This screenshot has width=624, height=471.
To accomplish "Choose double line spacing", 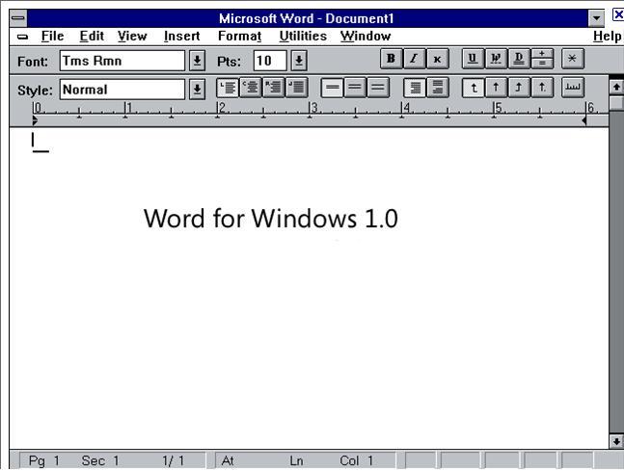I will pos(378,88).
